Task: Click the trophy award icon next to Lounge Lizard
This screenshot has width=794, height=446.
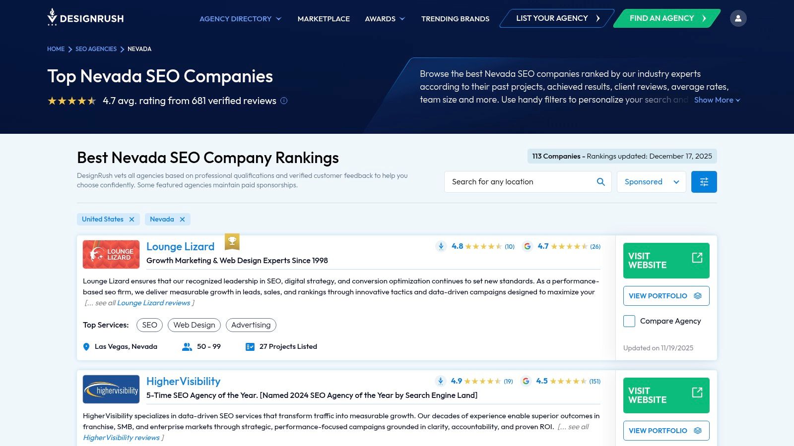Action: pos(233,242)
